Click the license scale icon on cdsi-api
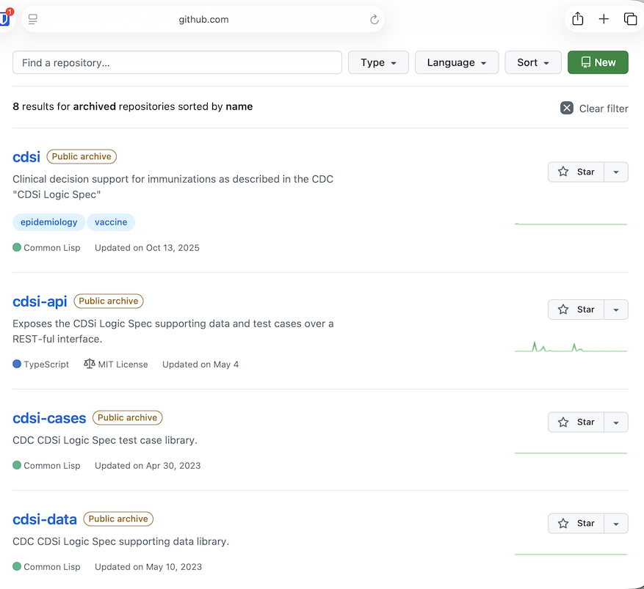The width and height of the screenshot is (644, 589). (x=89, y=364)
